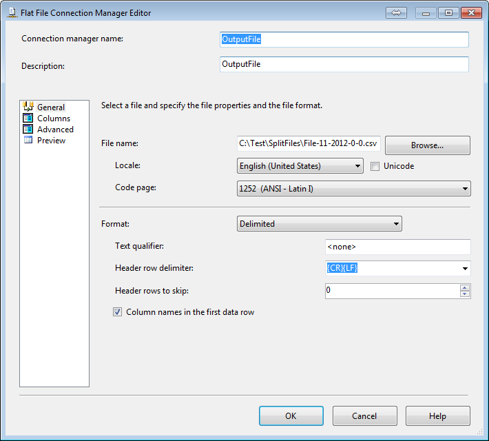Show the Preview page
Screen dimensions: 489x441
(x=51, y=141)
